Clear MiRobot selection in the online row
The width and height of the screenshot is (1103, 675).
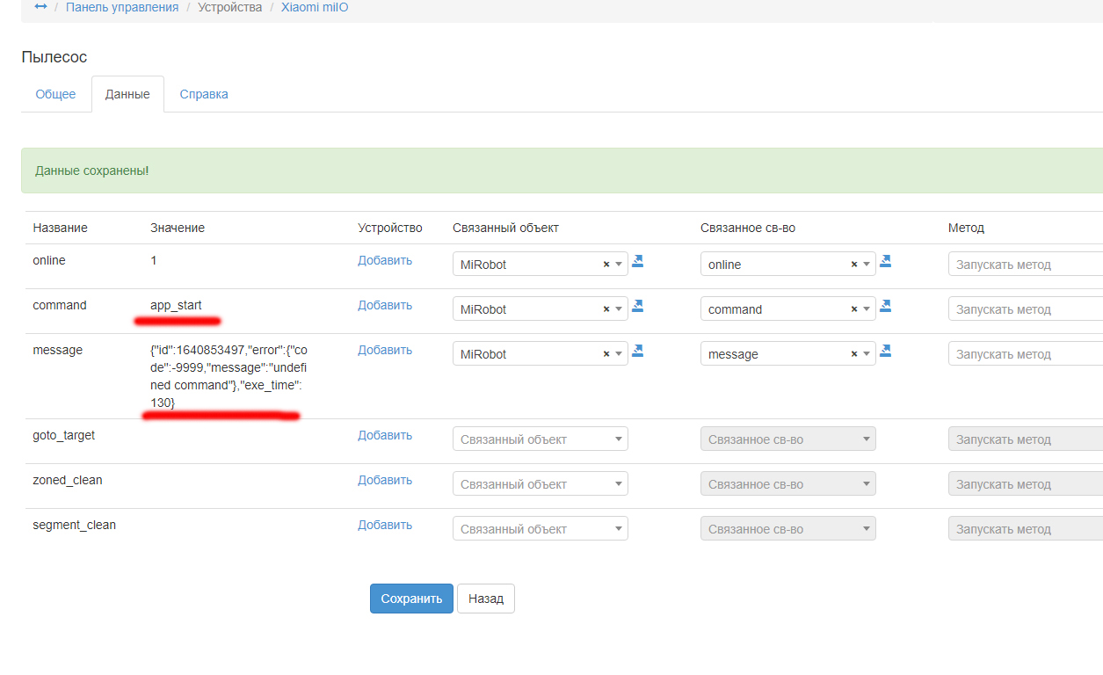pyautogui.click(x=606, y=265)
